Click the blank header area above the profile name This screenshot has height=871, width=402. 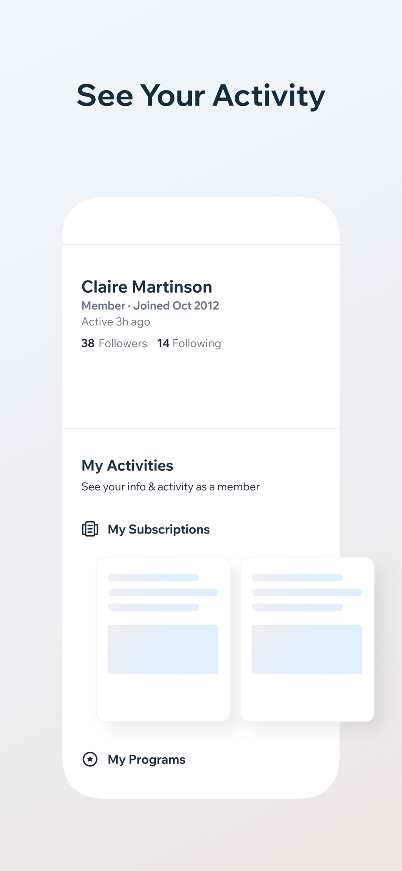tap(201, 222)
